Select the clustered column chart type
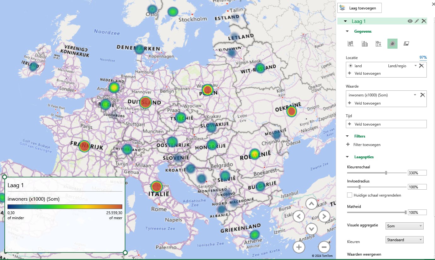Viewport: 435px width, 260px height. click(x=365, y=44)
